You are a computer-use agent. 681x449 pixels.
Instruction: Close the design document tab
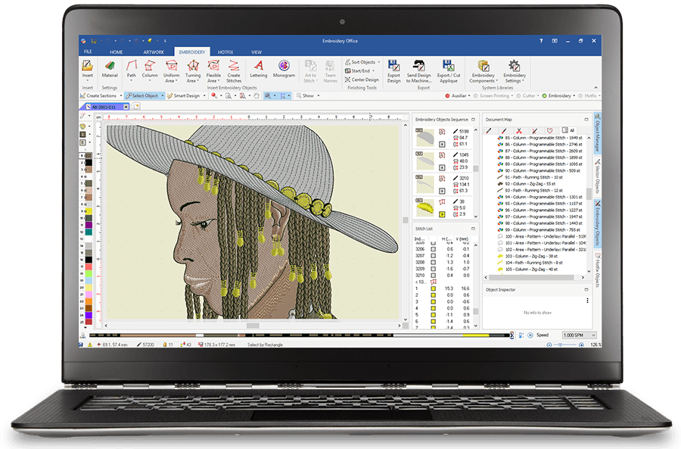coord(126,107)
